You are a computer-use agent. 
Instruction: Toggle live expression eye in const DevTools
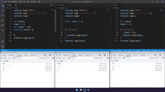(x=69, y=58)
